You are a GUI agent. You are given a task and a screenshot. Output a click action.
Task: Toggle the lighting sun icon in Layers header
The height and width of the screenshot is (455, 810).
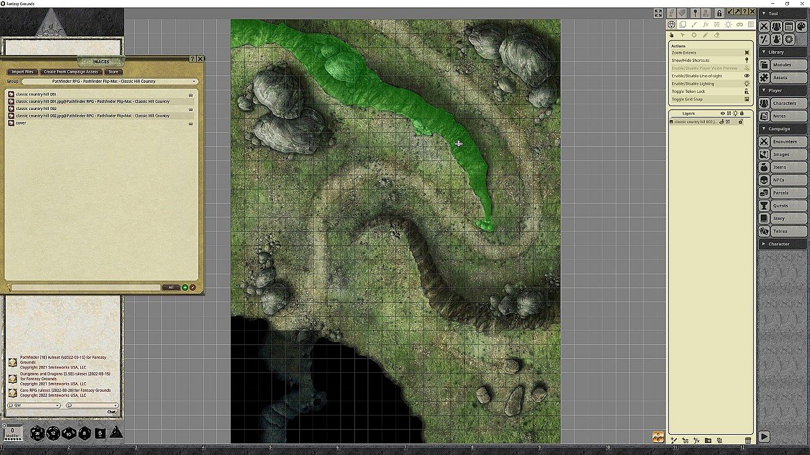pos(735,114)
